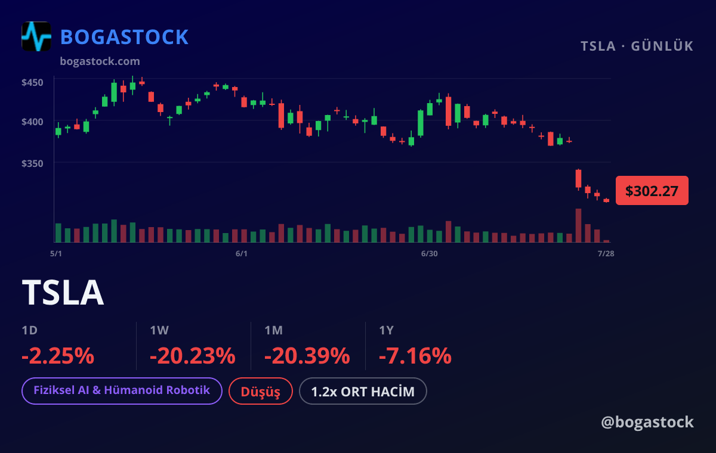This screenshot has width=716, height=453.
Task: Select the $302.27 current price tag
Action: (652, 191)
